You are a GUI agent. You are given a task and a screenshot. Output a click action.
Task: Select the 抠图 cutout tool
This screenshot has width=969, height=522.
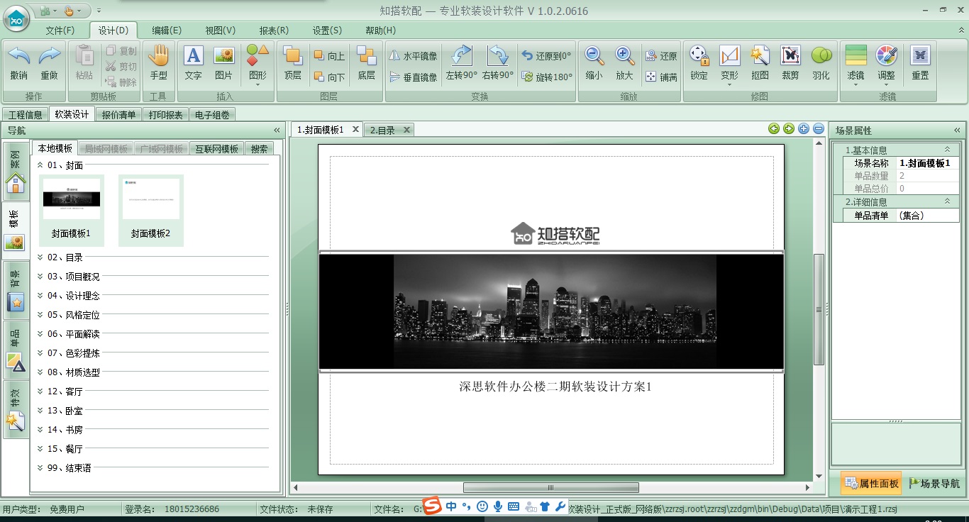760,62
